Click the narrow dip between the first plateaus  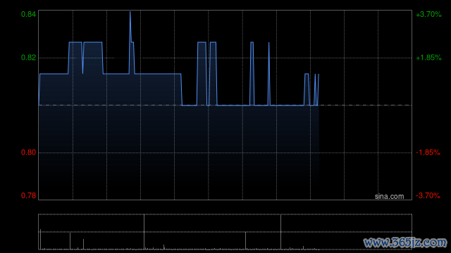pos(83,59)
